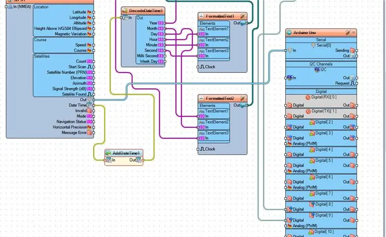The image size is (386, 237).
Task: Click FormattedText1 Out text pin
Action: 243,23
